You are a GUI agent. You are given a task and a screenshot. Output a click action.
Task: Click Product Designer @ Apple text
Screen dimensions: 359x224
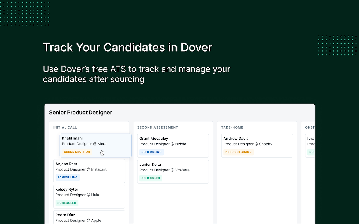pyautogui.click(x=78, y=220)
